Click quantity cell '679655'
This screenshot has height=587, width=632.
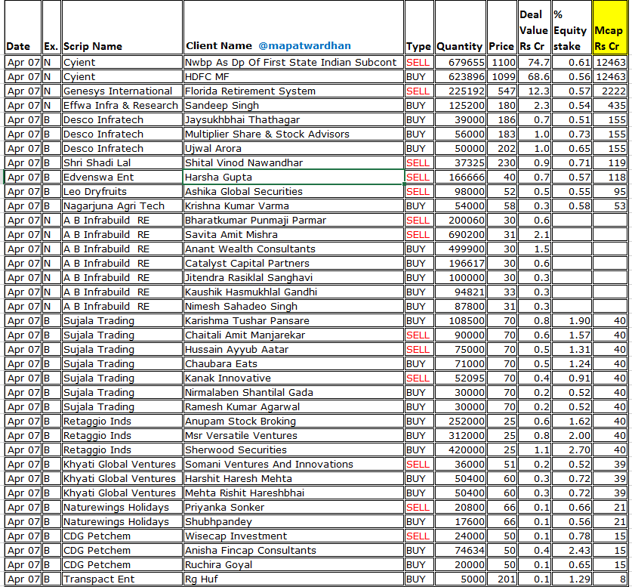pyautogui.click(x=461, y=63)
